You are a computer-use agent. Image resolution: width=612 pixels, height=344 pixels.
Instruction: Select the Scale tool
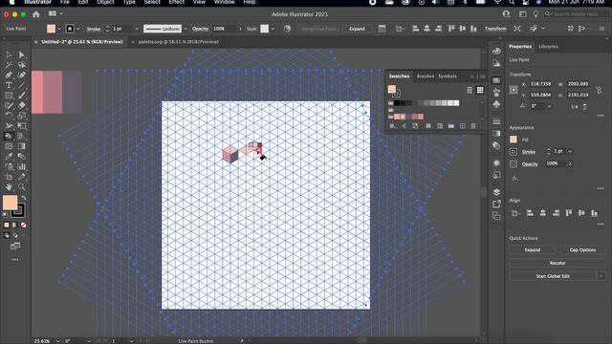[x=22, y=116]
